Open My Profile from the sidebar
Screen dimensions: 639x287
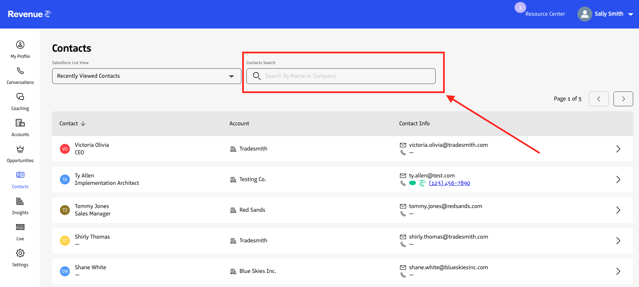(x=20, y=49)
